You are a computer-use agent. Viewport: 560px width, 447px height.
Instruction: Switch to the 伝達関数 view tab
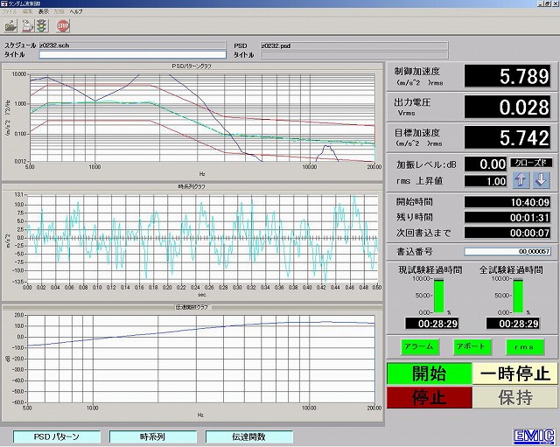(x=249, y=437)
